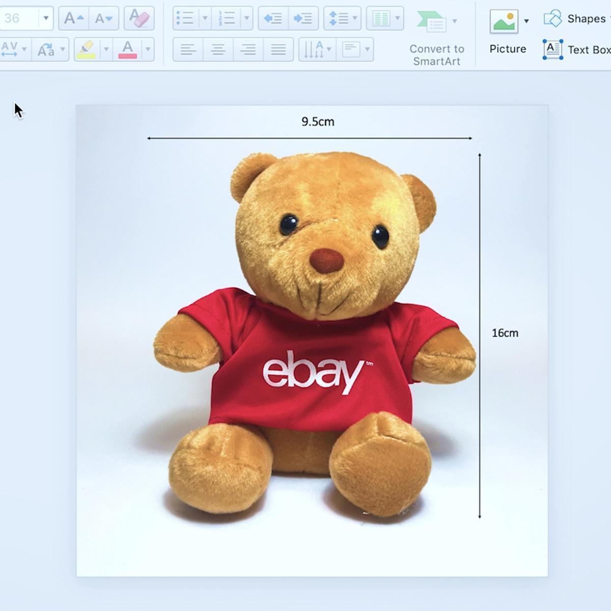
Task: Open the line spacing options
Action: pos(342,19)
